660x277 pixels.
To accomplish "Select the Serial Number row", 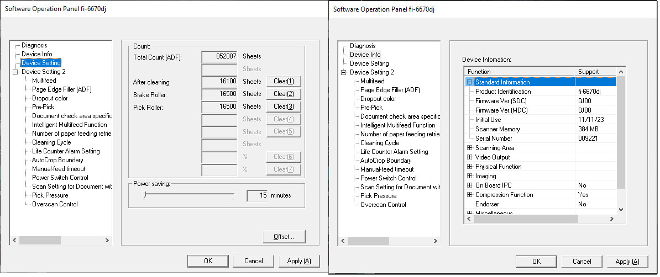I will tap(541, 138).
